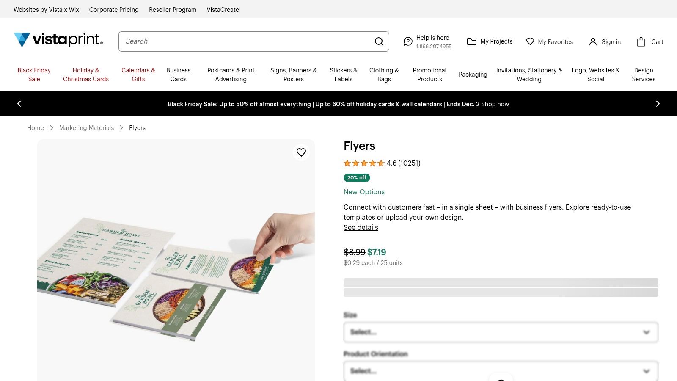The image size is (677, 381).
Task: Open My Favorites heart icon
Action: [x=530, y=41]
